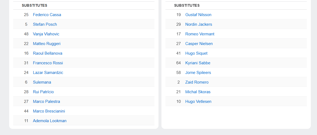Click Casper Nielsen substitute link
Viewport: 317px width, 135px height.
tap(199, 44)
